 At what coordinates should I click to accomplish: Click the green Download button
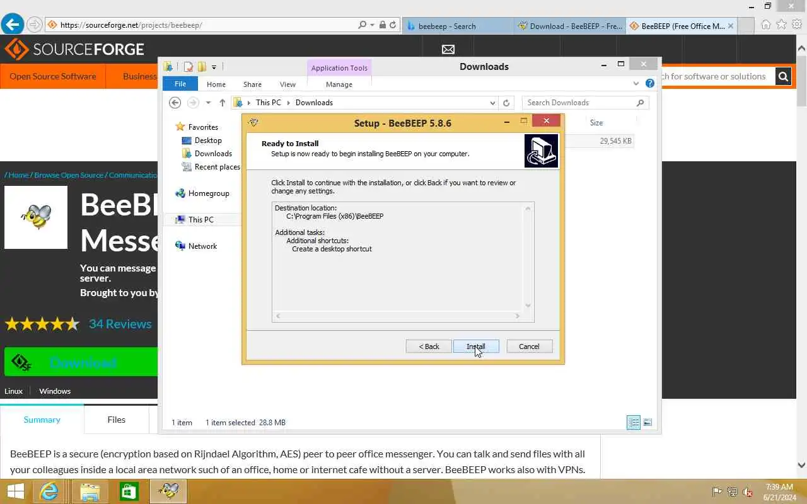81,362
